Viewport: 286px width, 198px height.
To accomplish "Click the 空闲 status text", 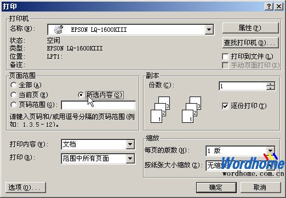I will point(54,41).
